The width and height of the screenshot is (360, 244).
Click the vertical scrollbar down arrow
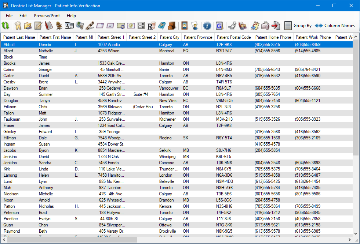click(x=356, y=234)
